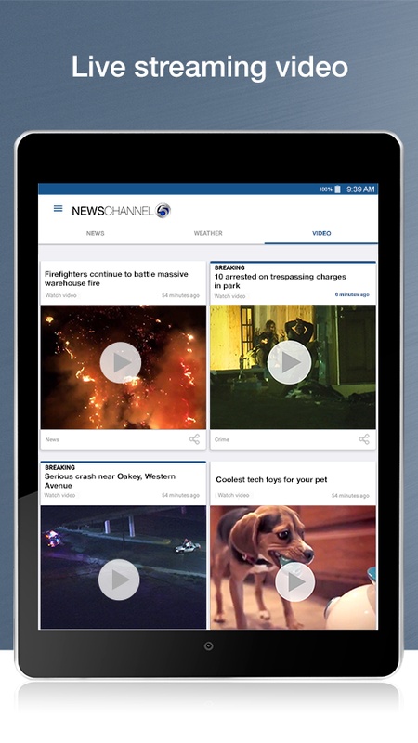The image size is (418, 743).
Task: Tap the Crime category label
Action: (x=222, y=439)
